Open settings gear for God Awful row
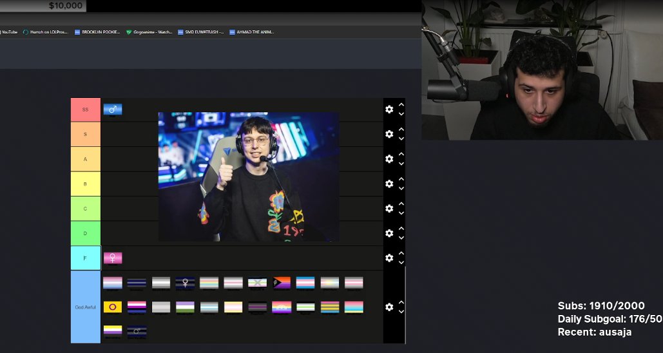 coord(389,307)
